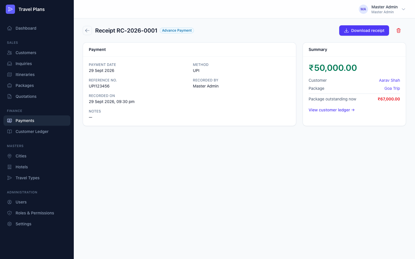415x259 pixels.
Task: Click the Travel Types plane icon
Action: tap(10, 178)
